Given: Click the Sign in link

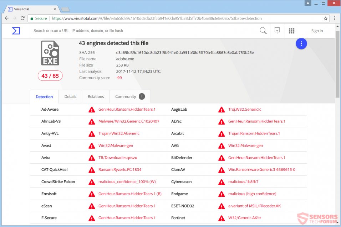Looking at the screenshot, I should pos(317,31).
